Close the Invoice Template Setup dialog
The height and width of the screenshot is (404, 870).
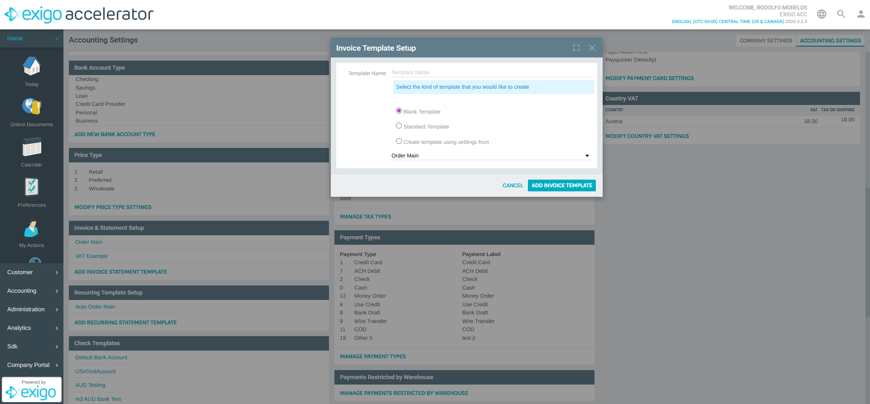pos(592,48)
